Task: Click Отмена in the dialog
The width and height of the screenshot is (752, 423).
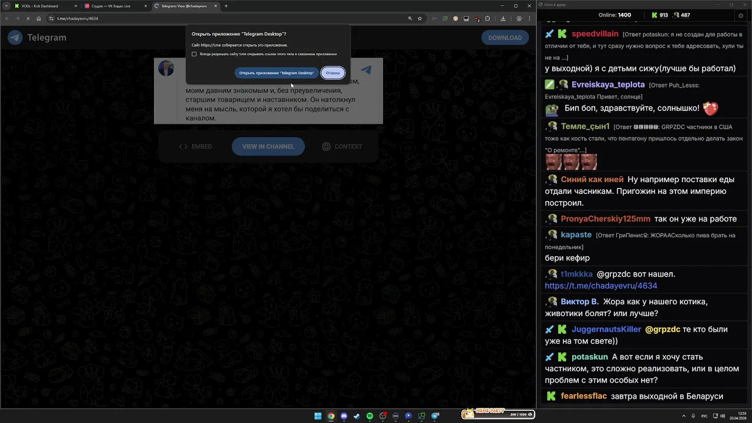Action: click(333, 73)
